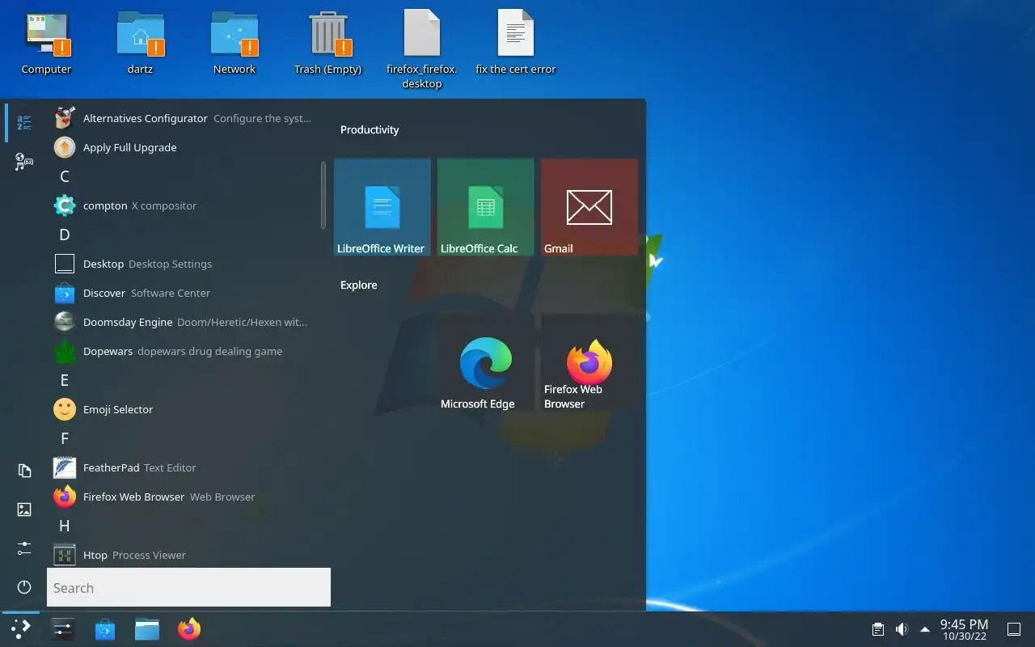Launch Microsoft Edge tile

486,362
